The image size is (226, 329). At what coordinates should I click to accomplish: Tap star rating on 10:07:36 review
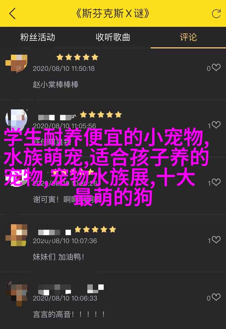coord(95,229)
